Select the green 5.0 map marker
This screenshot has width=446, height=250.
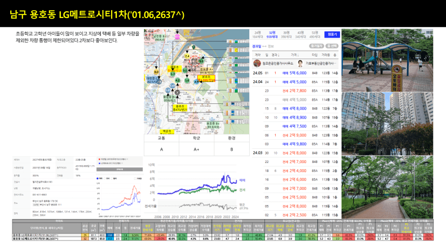click(187, 80)
